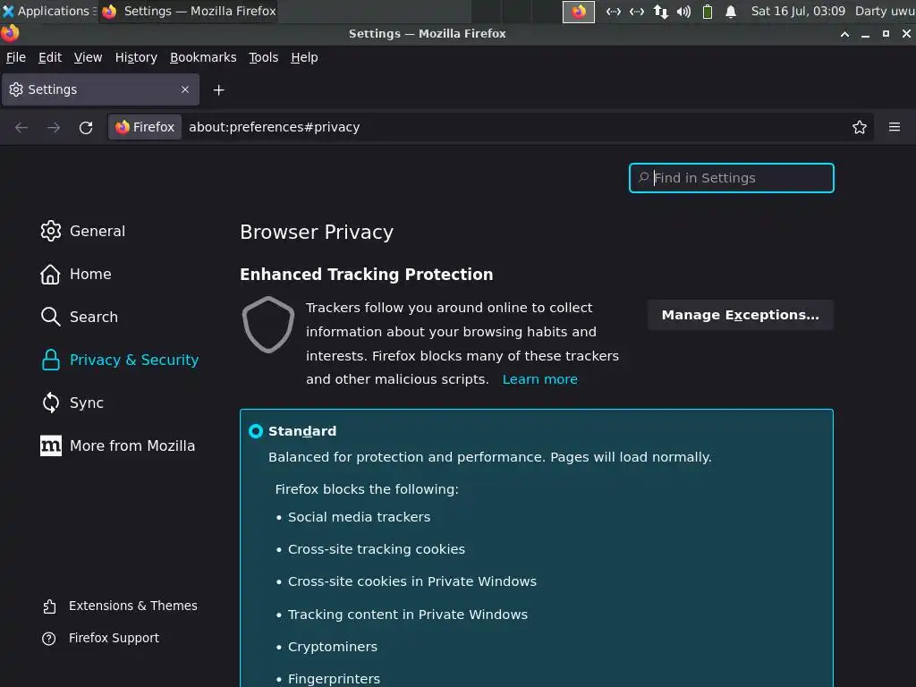Viewport: 916px width, 687px height.
Task: Click the Find in Settings search field
Action: [x=739, y=178]
